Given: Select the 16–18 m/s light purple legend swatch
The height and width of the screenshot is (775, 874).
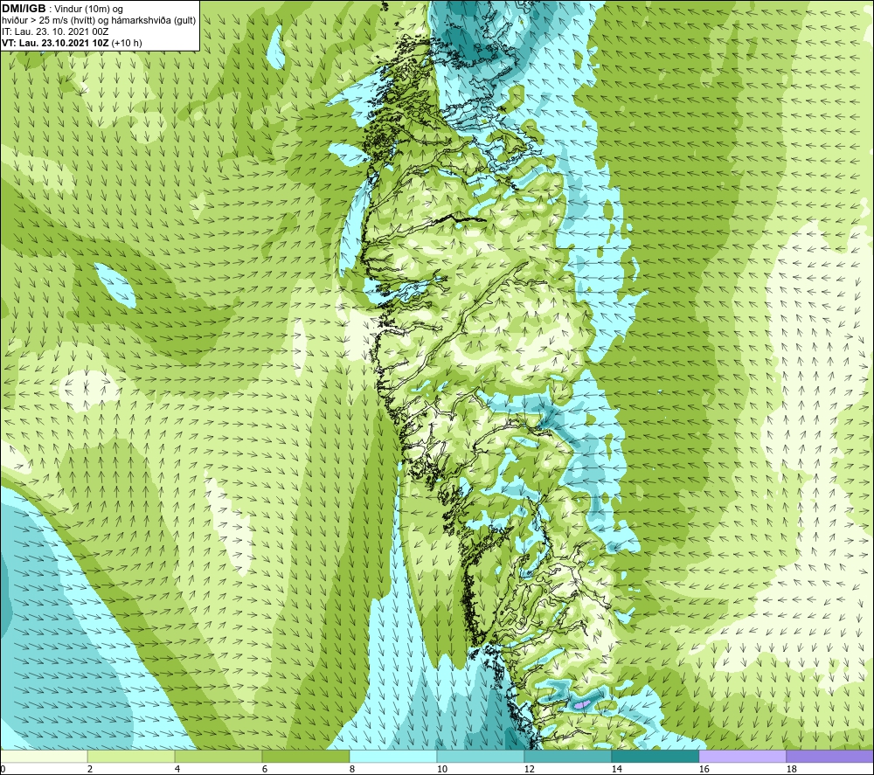Looking at the screenshot, I should click(x=742, y=756).
